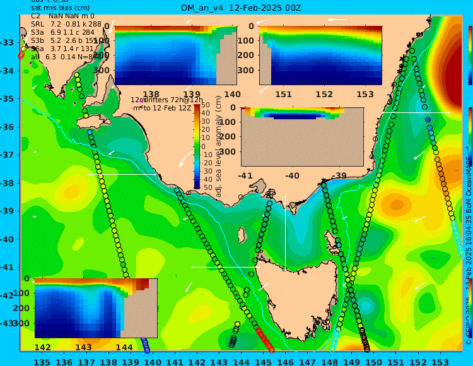
Task: Click the title OM_an_v4 12-Feb-2025 00Z
Action: (x=241, y=8)
